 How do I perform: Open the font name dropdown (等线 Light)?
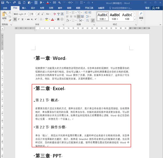click(27, 14)
